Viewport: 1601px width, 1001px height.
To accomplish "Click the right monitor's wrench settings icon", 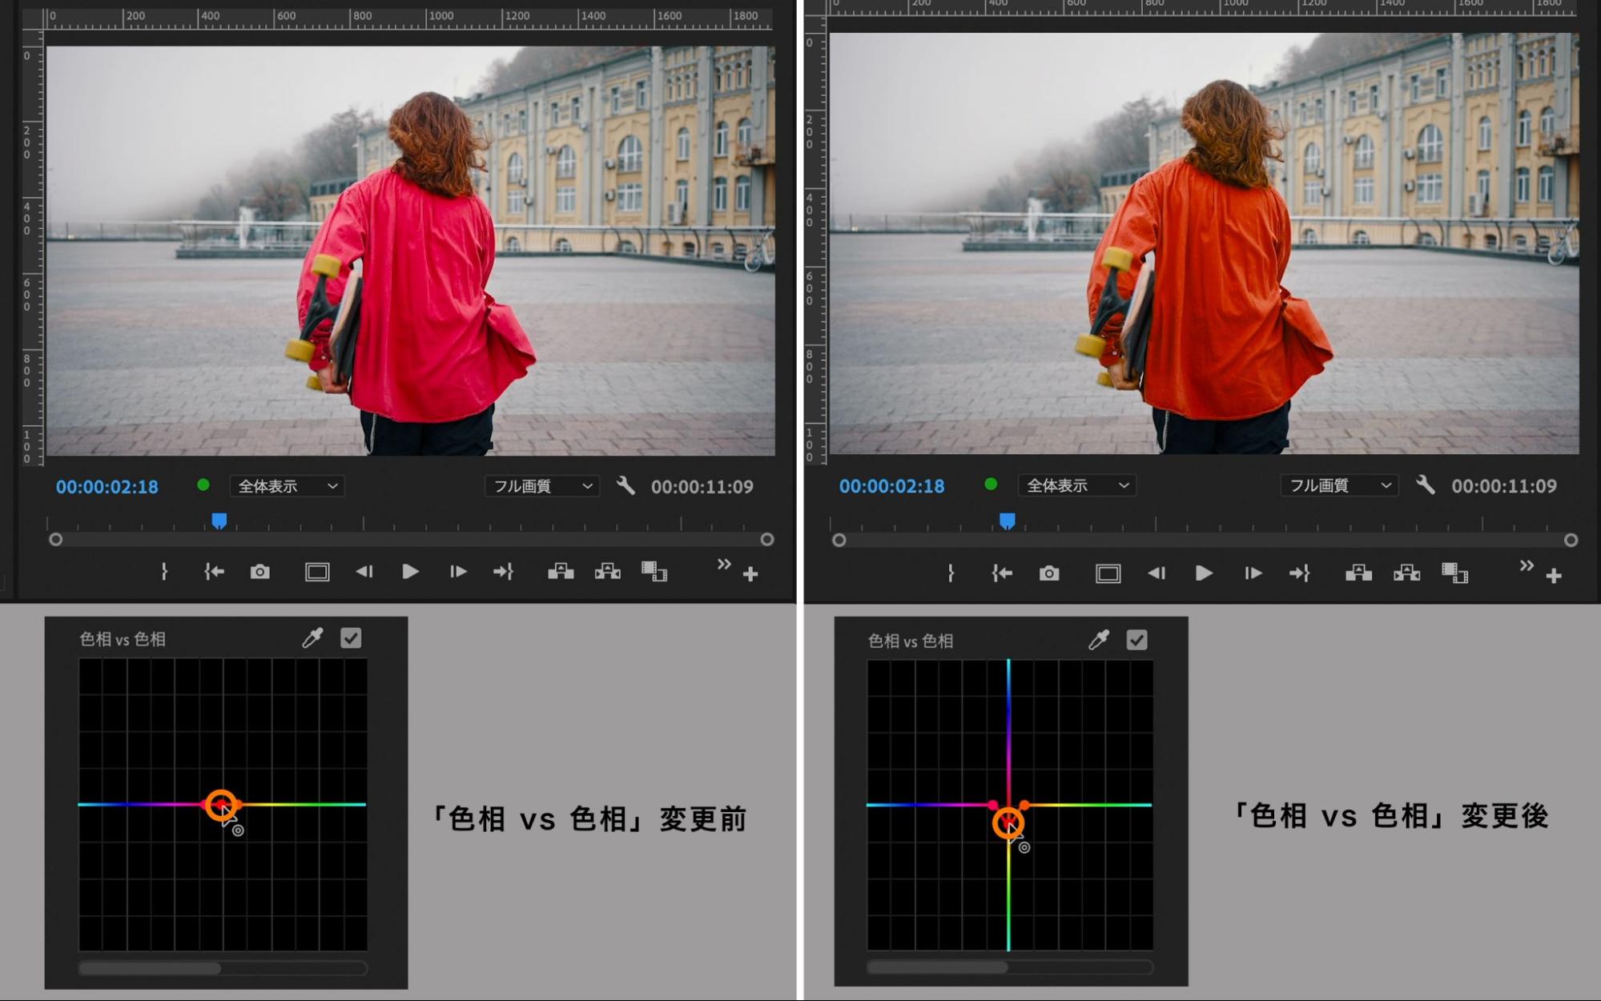I will (x=1425, y=484).
